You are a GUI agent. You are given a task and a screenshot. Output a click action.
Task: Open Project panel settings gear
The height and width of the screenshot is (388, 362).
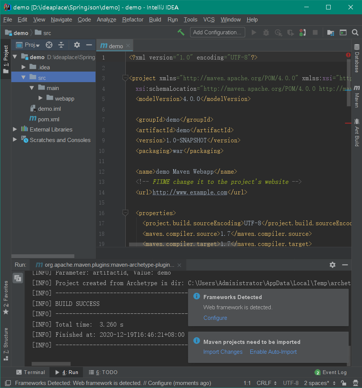click(x=77, y=45)
